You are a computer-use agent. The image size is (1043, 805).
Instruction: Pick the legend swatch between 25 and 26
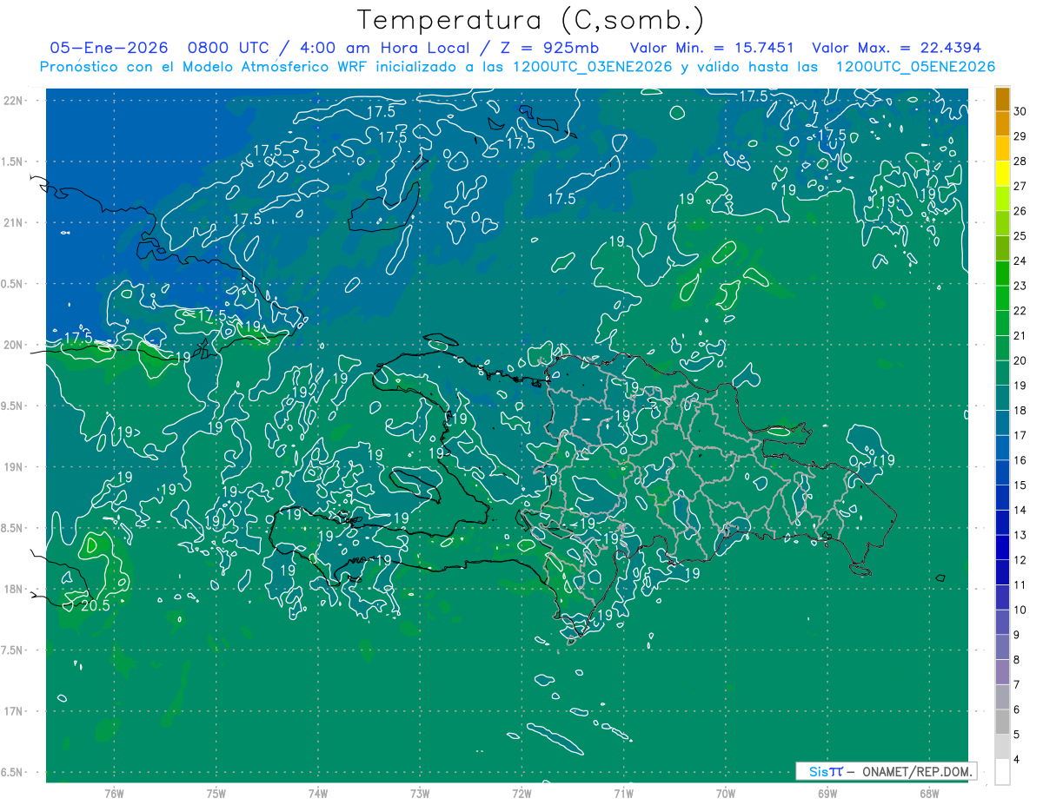coord(1002,224)
